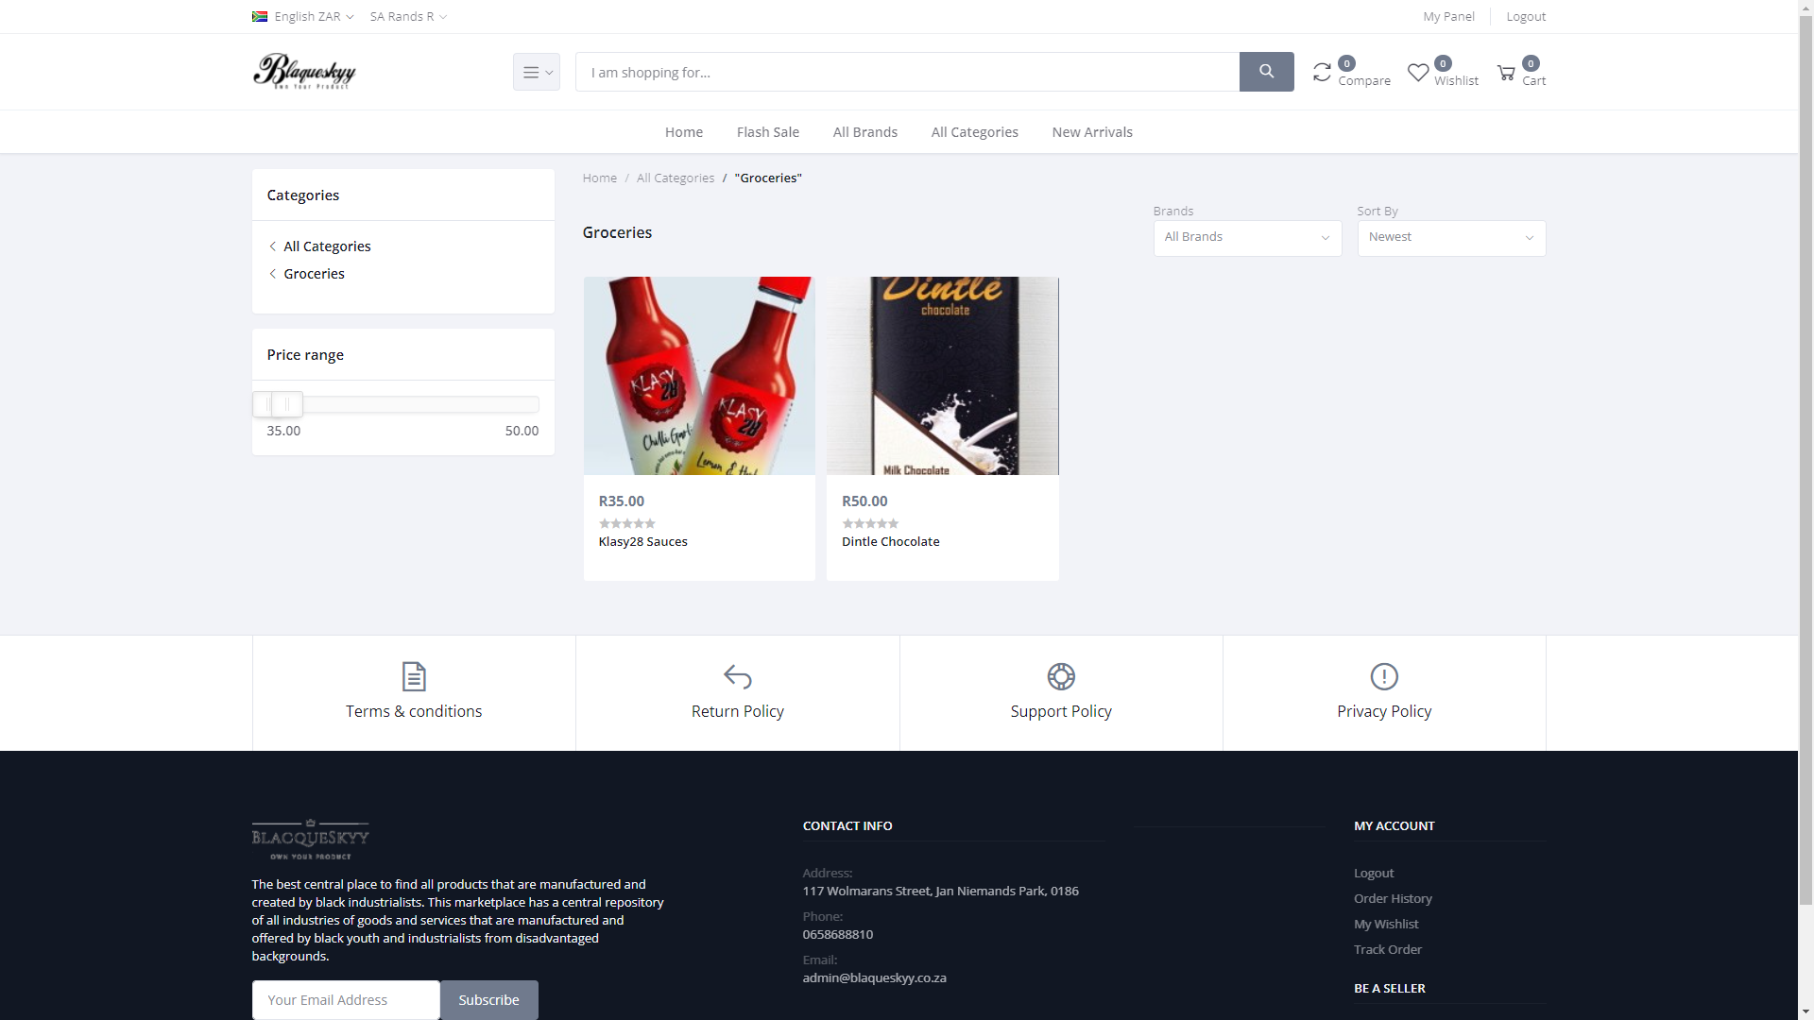Click the Blaqueskyy header logo
This screenshot has width=1814, height=1020.
pyautogui.click(x=304, y=72)
